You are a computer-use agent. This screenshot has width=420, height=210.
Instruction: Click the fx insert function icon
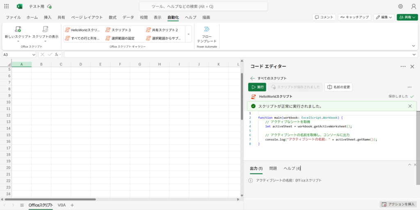pyautogui.click(x=57, y=54)
